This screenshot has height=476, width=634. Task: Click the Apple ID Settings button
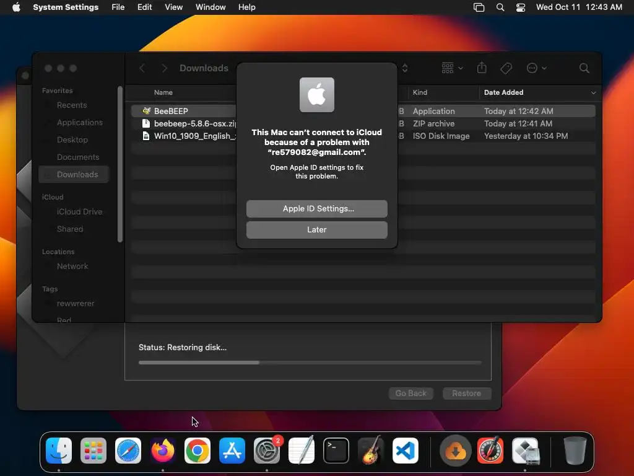316,209
